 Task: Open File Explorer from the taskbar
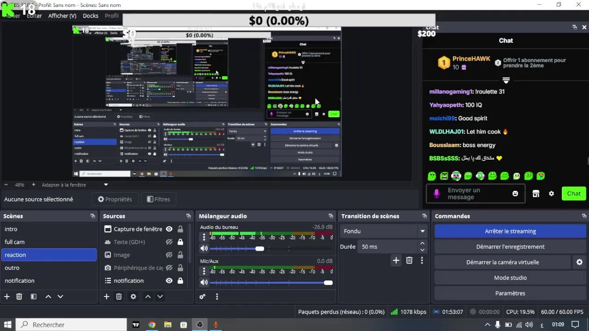(x=168, y=325)
